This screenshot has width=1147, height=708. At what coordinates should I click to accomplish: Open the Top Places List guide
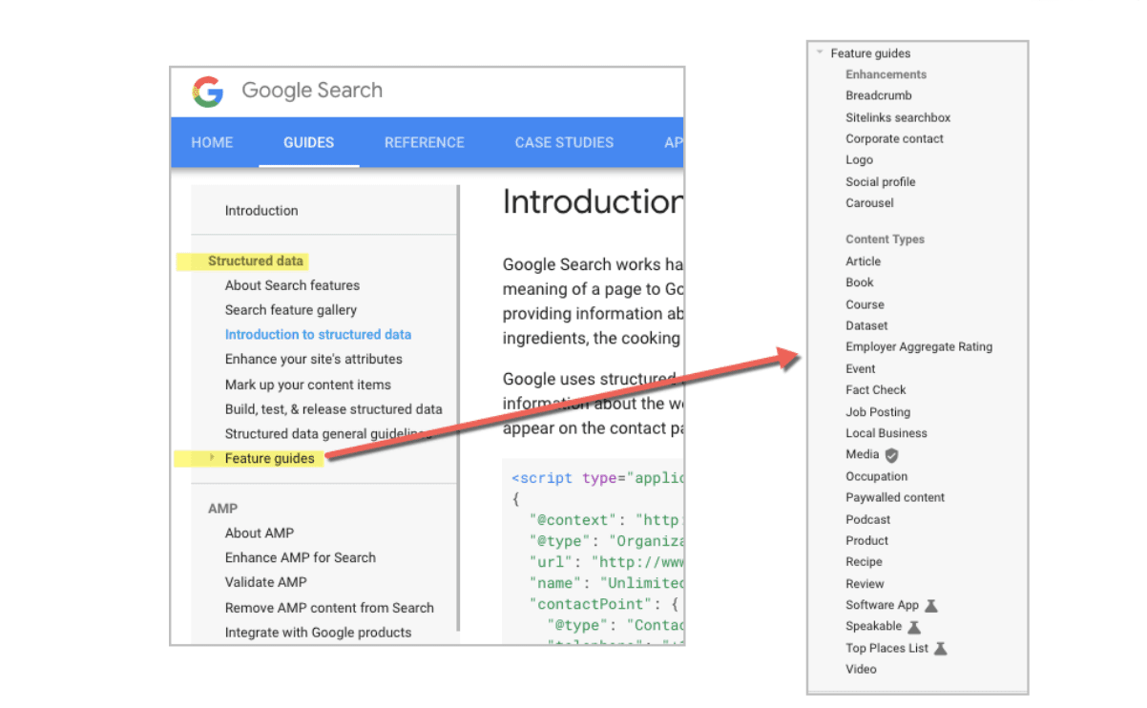pos(886,648)
